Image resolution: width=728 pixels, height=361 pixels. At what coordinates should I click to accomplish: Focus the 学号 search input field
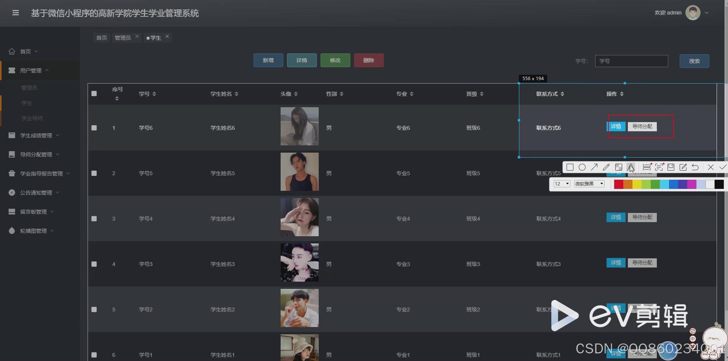(x=631, y=61)
